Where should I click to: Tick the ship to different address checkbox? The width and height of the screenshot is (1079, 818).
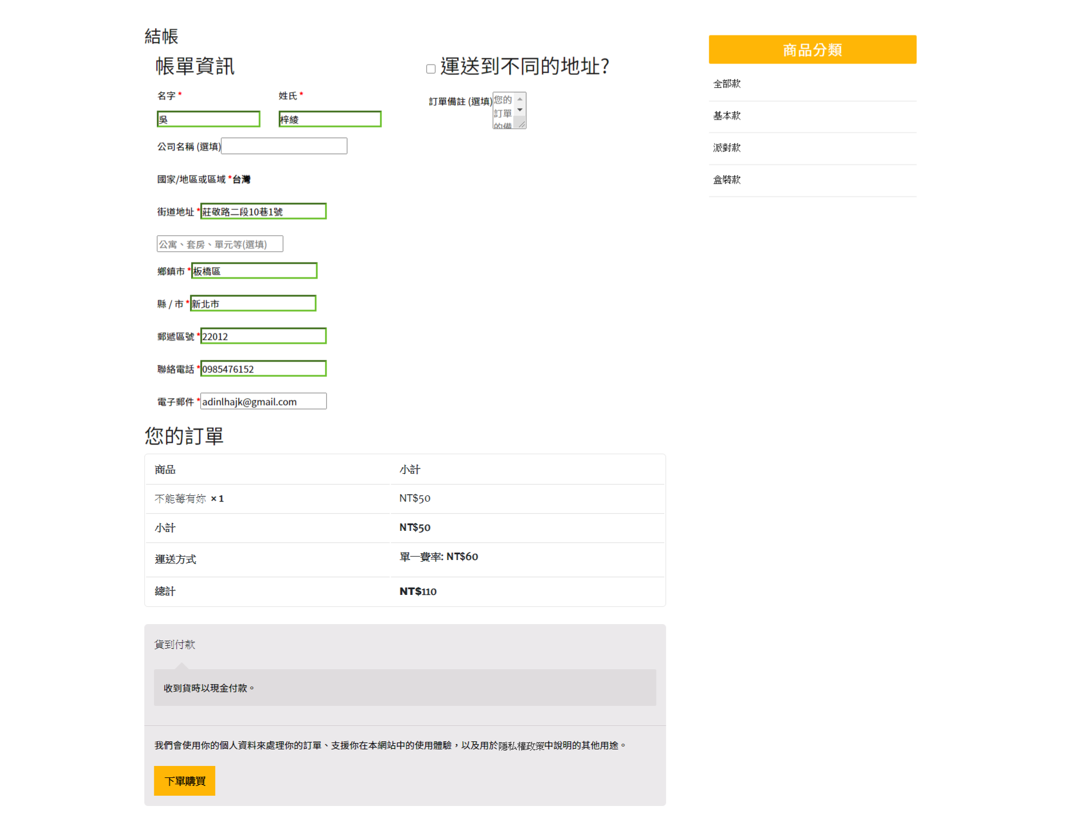[x=431, y=69]
